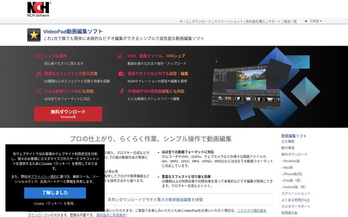The width and height of the screenshot is (348, 217).
Task: Click text 50種類以上のエフェクトと切替え効果を搭載
Action: pos(77,81)
